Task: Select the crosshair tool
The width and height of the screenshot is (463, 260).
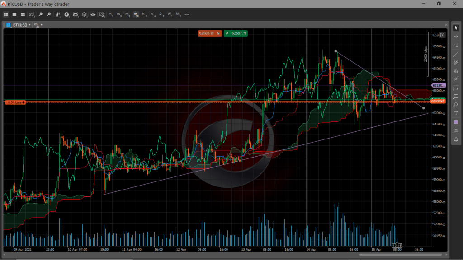Action: [456, 37]
